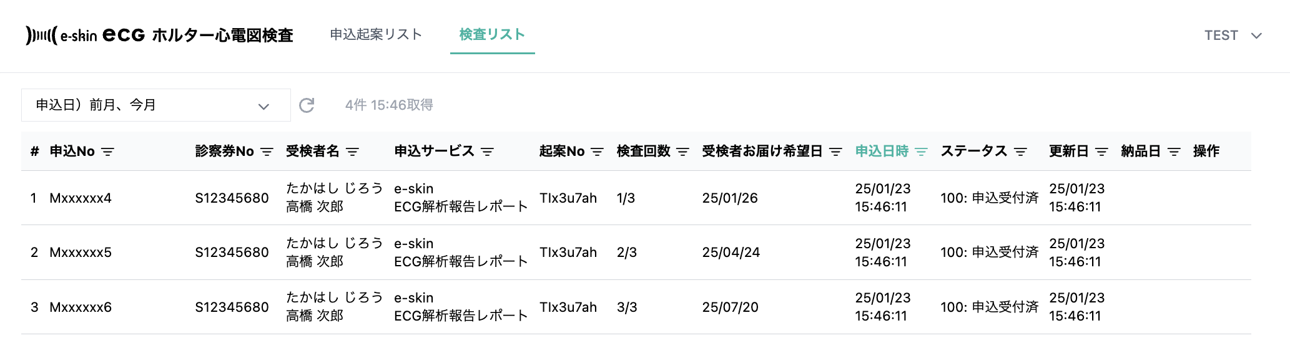Click the e-skin ECG ホルター心電図検査 logo
The width and height of the screenshot is (1290, 338).
(159, 35)
